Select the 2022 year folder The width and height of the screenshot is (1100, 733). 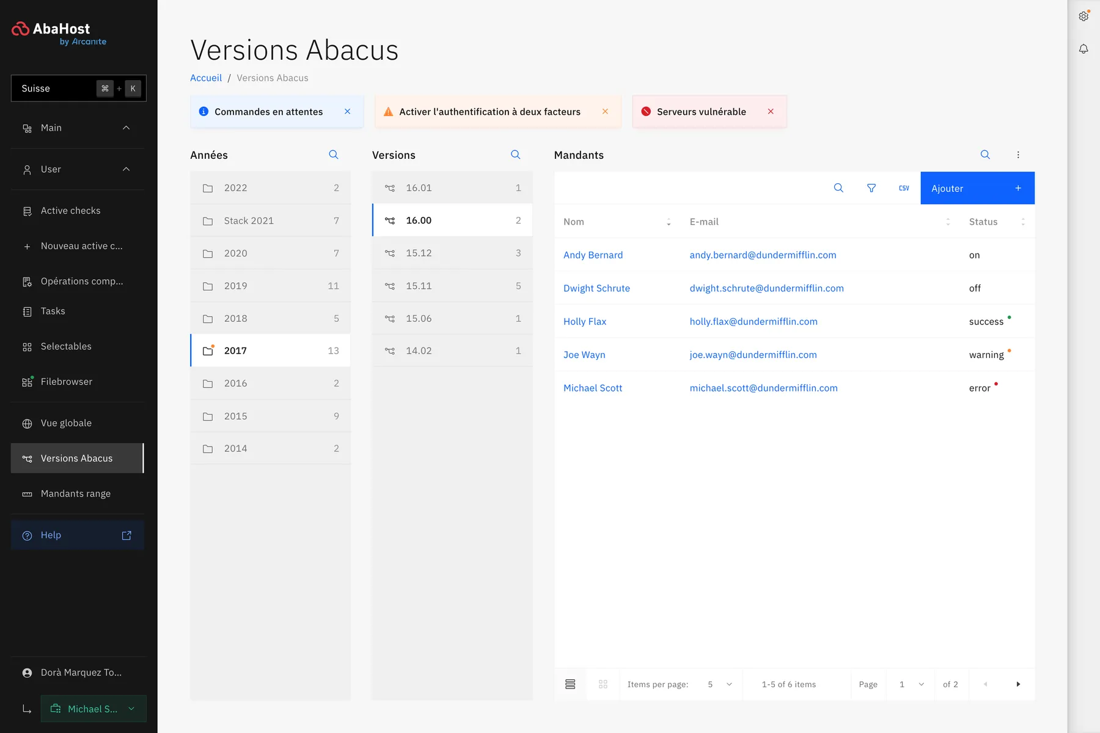coord(270,188)
